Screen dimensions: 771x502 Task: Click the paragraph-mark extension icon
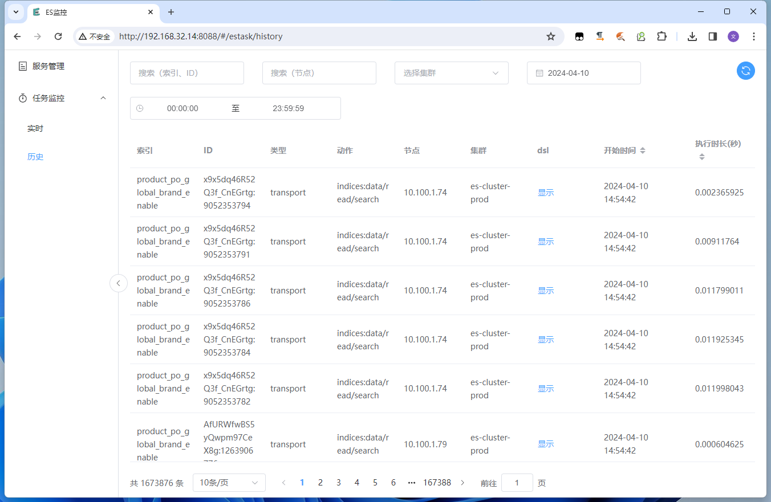click(x=600, y=36)
